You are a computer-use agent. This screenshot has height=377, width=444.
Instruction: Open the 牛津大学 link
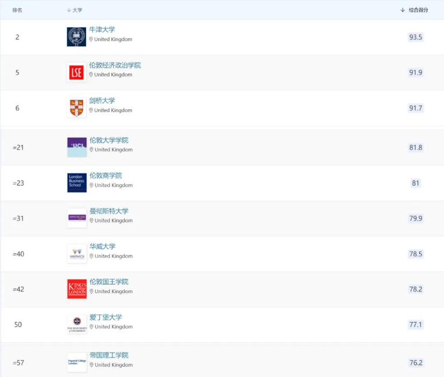click(102, 29)
